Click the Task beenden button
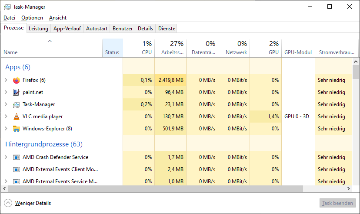Image resolution: width=360 pixels, height=214 pixels. pos(337,203)
